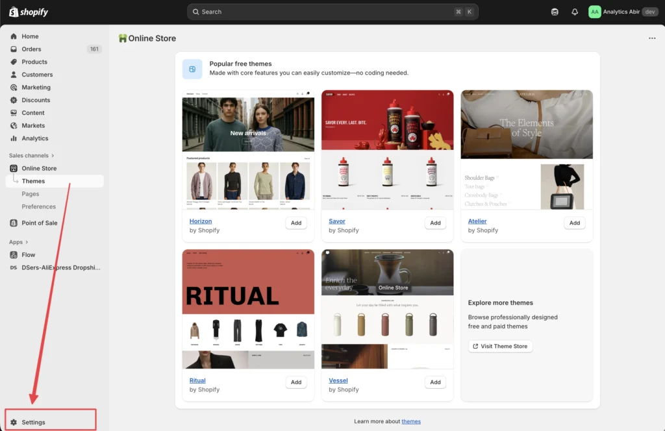Click the Popular free themes icon
Screen dimensions: 665x431
click(192, 69)
